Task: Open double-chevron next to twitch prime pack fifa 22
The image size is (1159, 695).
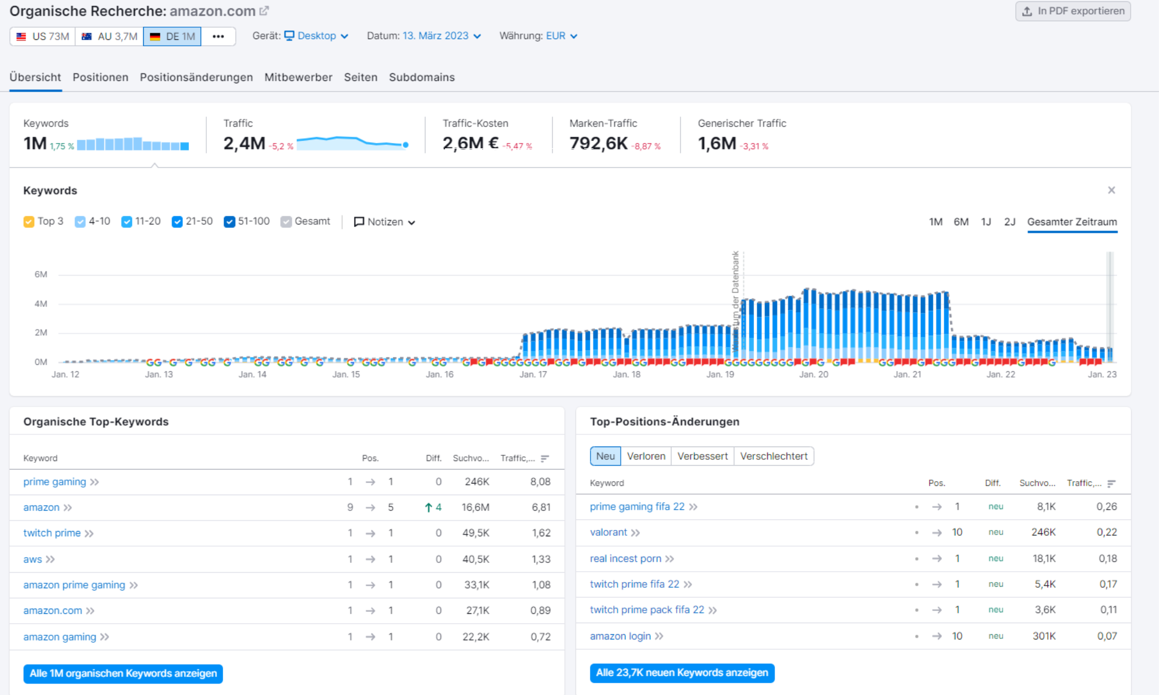Action: click(713, 610)
